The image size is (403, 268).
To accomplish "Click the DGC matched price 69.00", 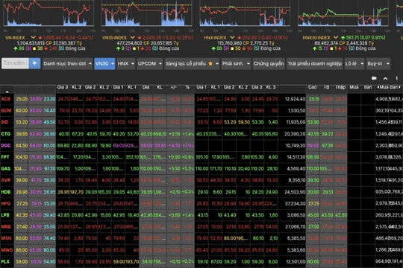I will pos(146,145).
